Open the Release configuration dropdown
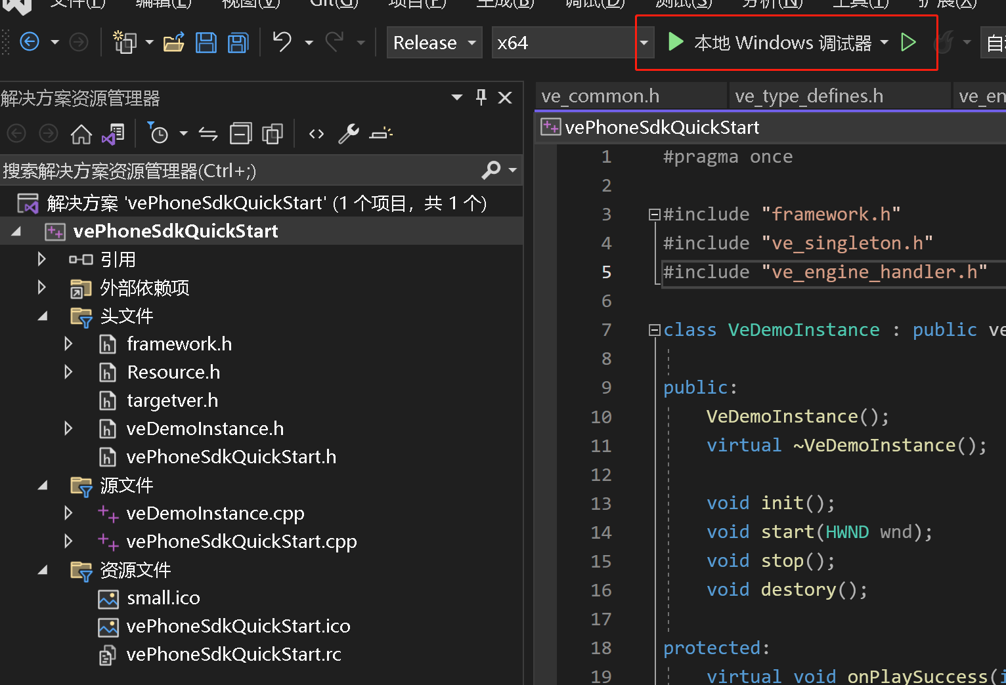This screenshot has height=685, width=1006. pos(434,43)
